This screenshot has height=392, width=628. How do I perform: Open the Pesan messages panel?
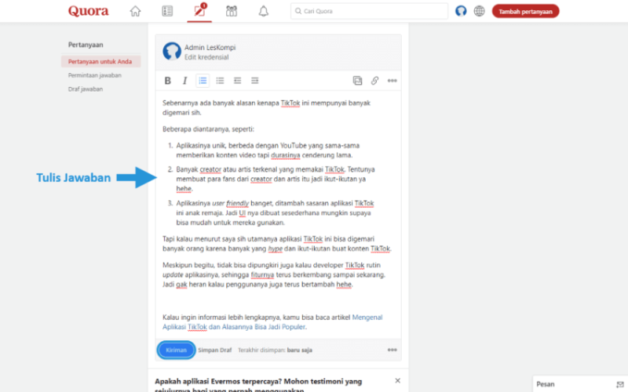tap(579, 384)
